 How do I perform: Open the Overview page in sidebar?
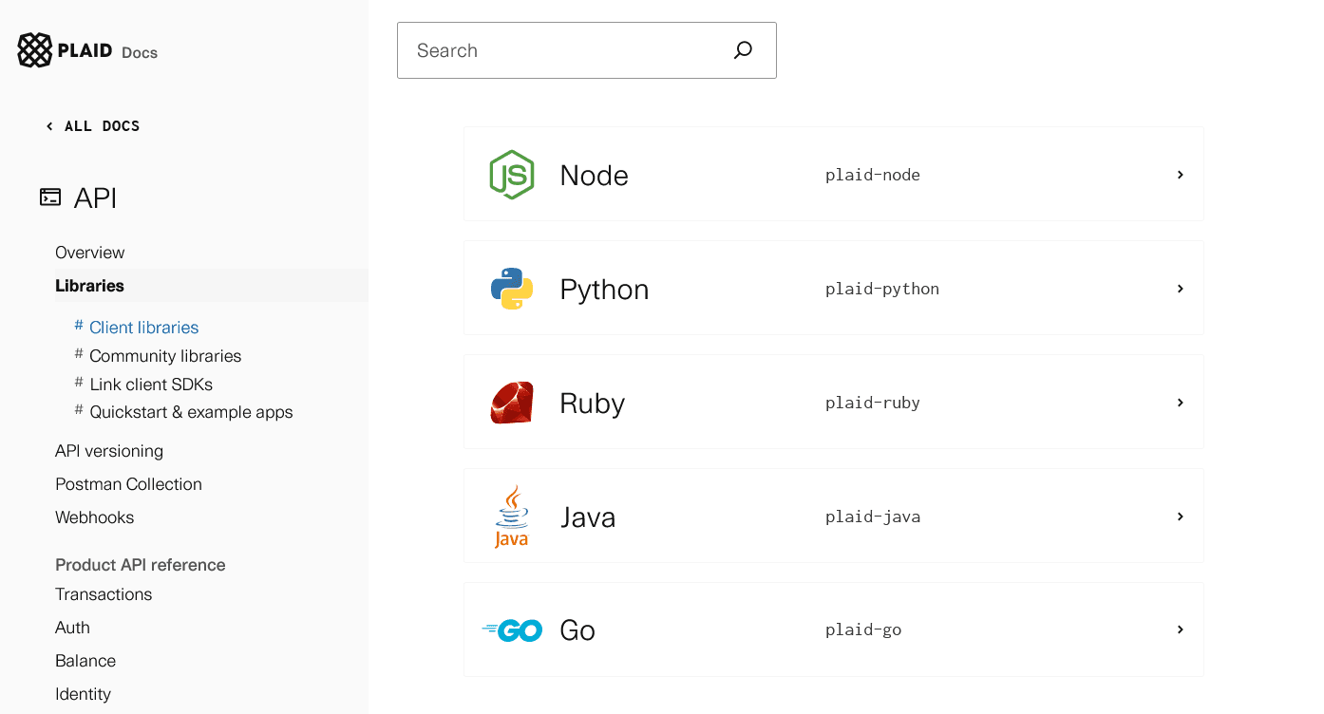(x=89, y=252)
